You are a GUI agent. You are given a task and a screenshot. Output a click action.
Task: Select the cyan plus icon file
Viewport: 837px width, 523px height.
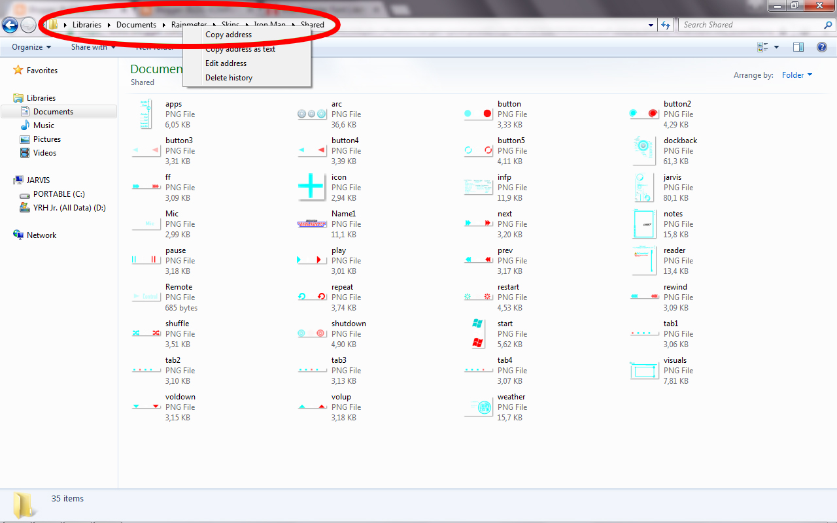click(x=311, y=187)
